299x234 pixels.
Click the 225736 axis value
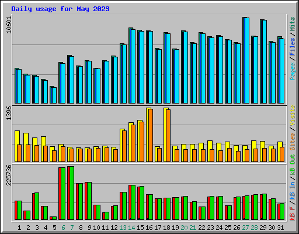click(9, 175)
